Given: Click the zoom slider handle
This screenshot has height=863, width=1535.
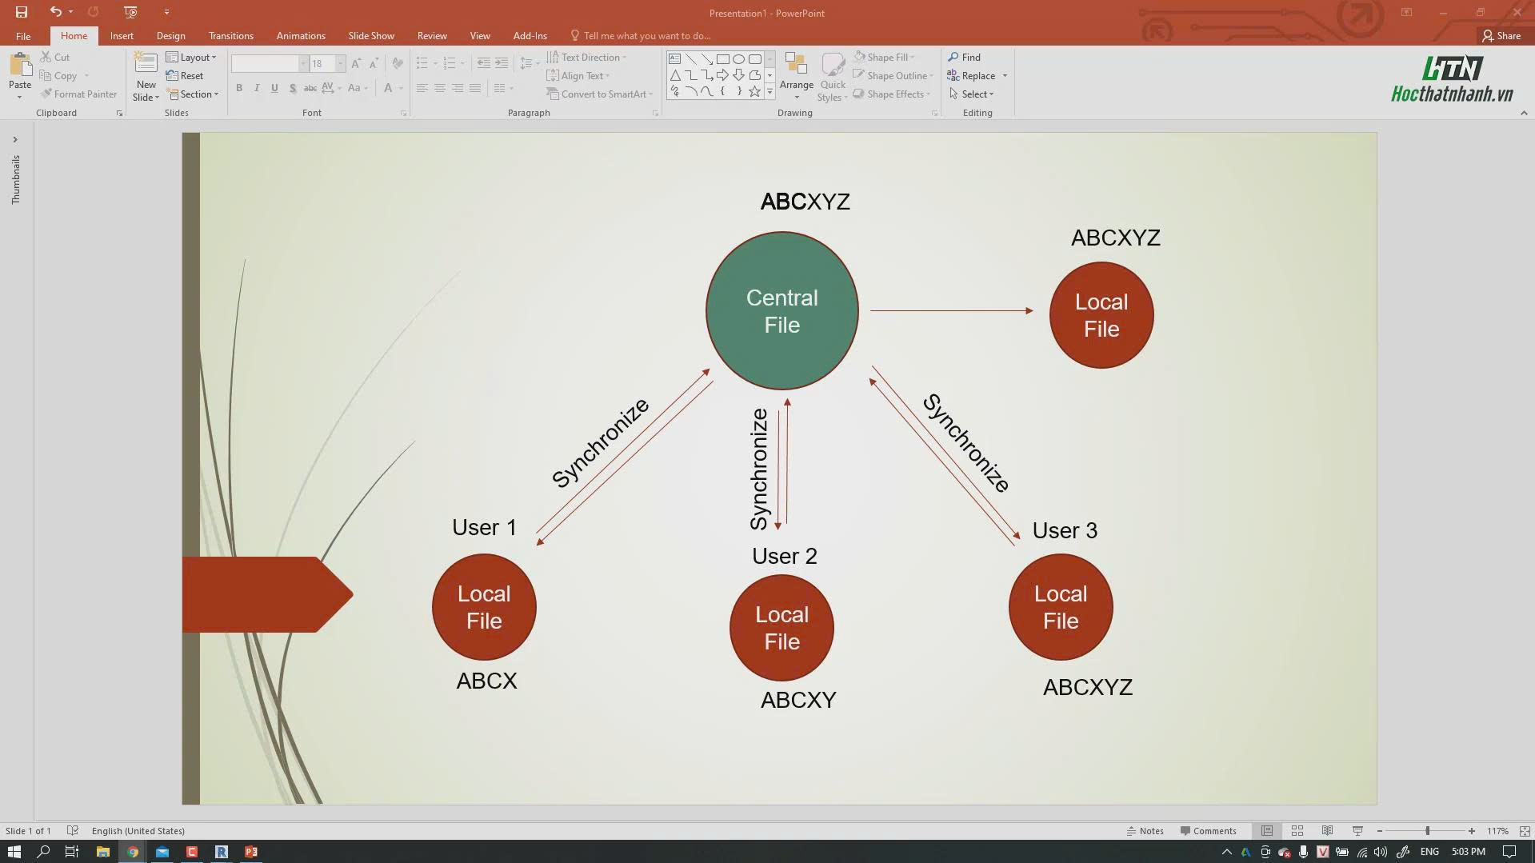Looking at the screenshot, I should [1427, 831].
